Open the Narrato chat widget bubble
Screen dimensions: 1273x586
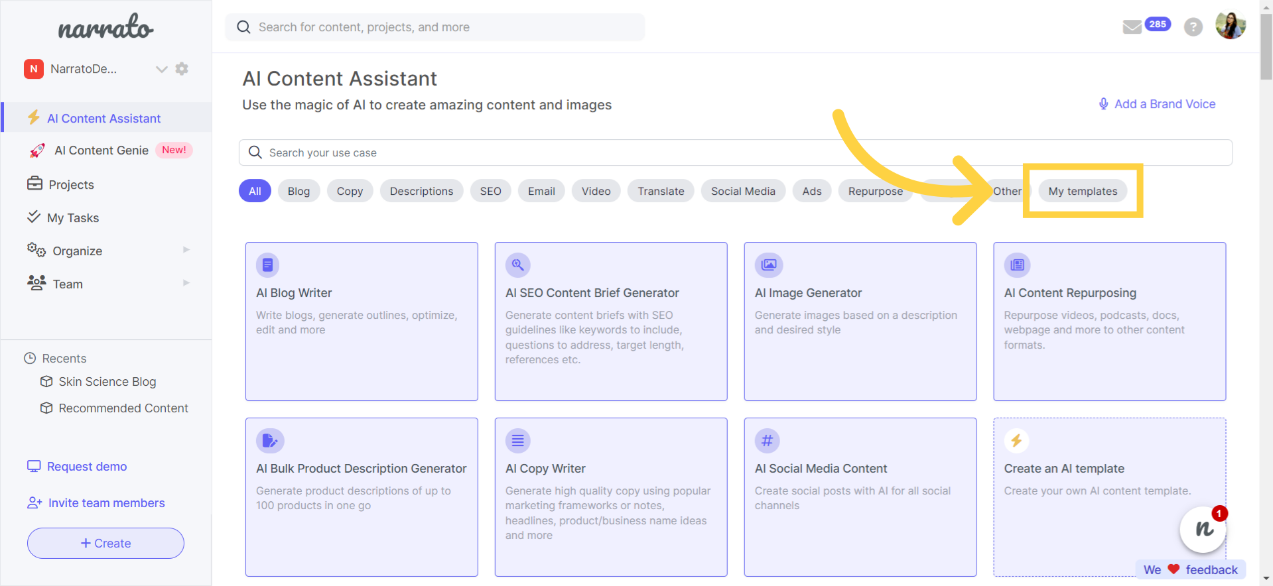tap(1203, 529)
